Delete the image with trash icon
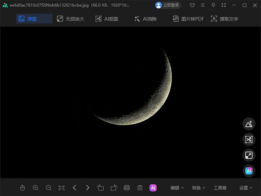 (x=140, y=188)
